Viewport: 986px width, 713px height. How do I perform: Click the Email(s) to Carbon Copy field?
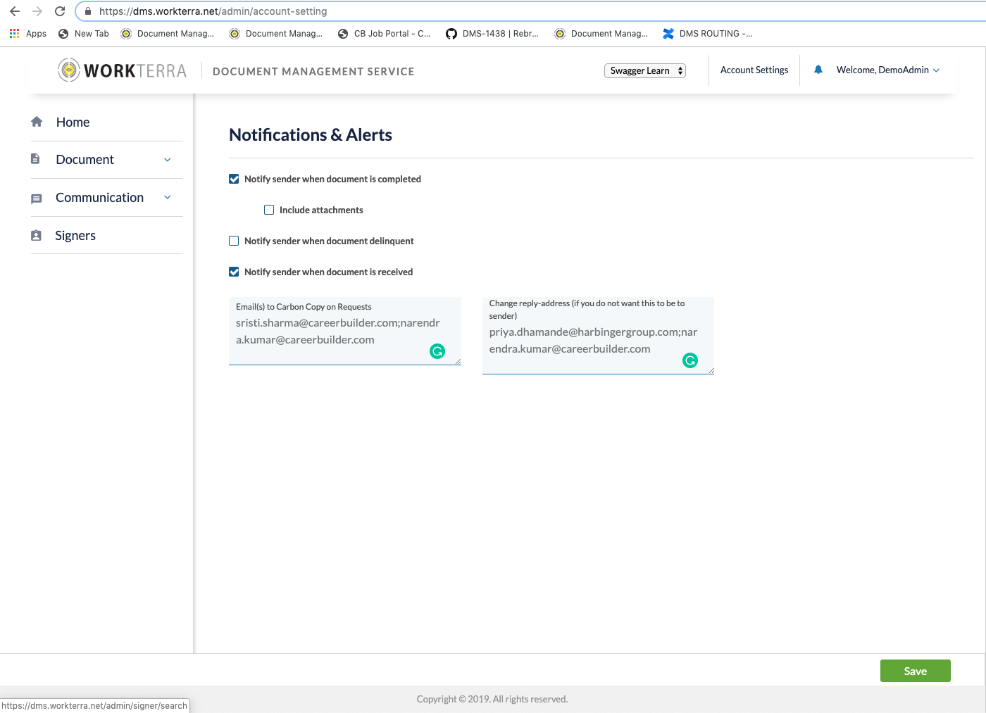(x=345, y=331)
